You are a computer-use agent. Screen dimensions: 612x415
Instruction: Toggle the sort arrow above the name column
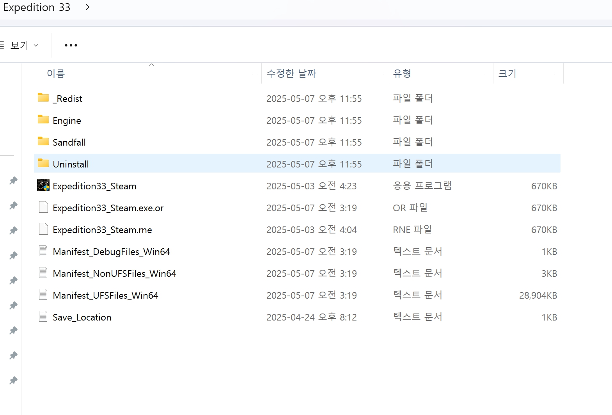coord(152,65)
